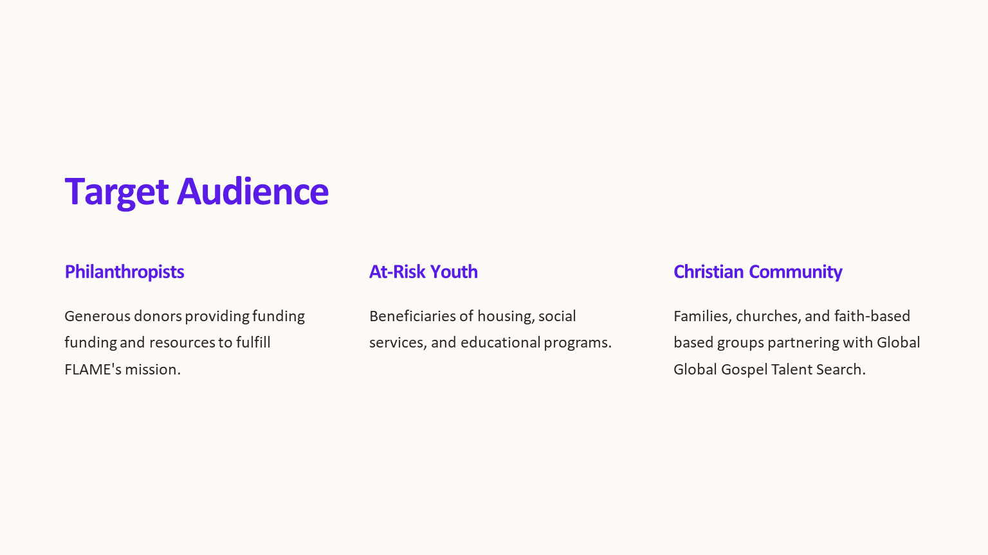This screenshot has width=988, height=555.
Task: Click the word "Audience" in the title
Action: (253, 191)
